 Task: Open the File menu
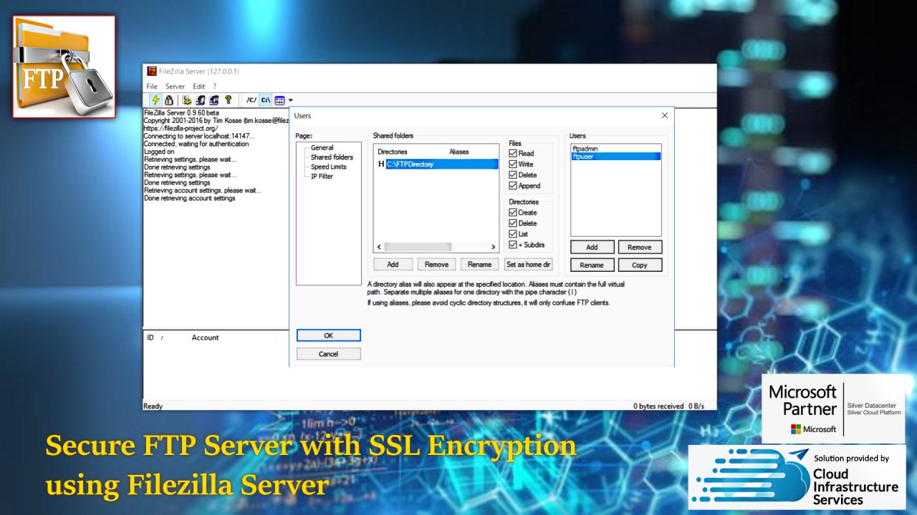coord(152,87)
